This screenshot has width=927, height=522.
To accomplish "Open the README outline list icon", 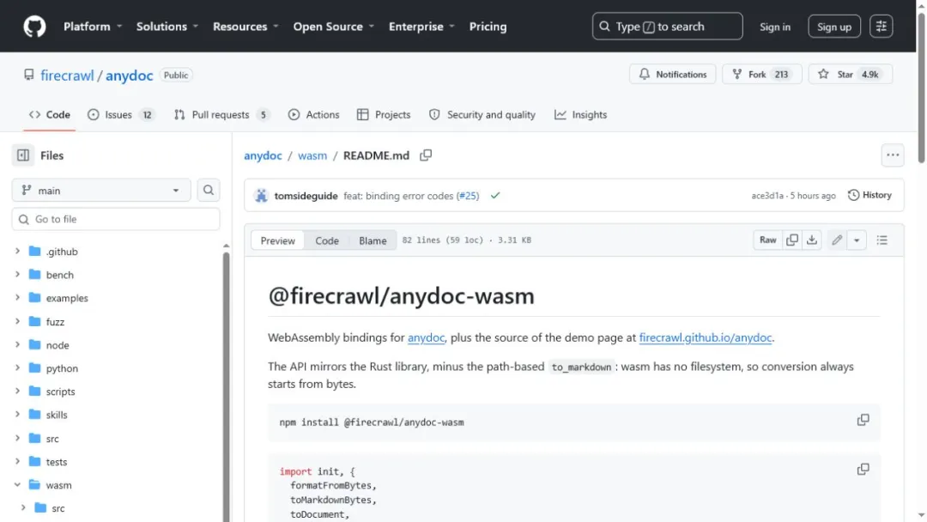I will pyautogui.click(x=882, y=240).
